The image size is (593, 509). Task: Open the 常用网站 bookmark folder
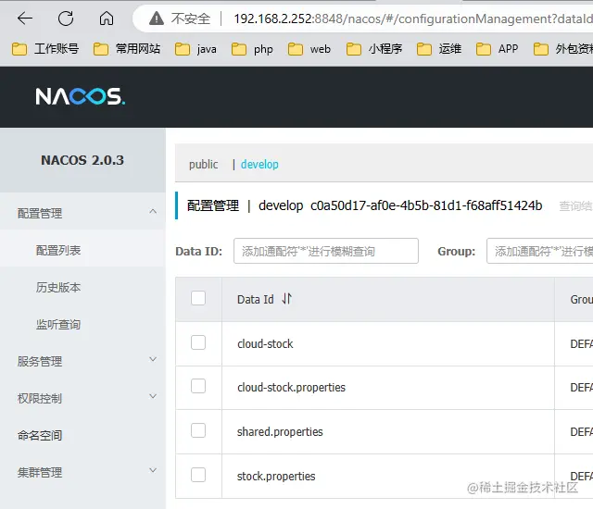tap(127, 49)
